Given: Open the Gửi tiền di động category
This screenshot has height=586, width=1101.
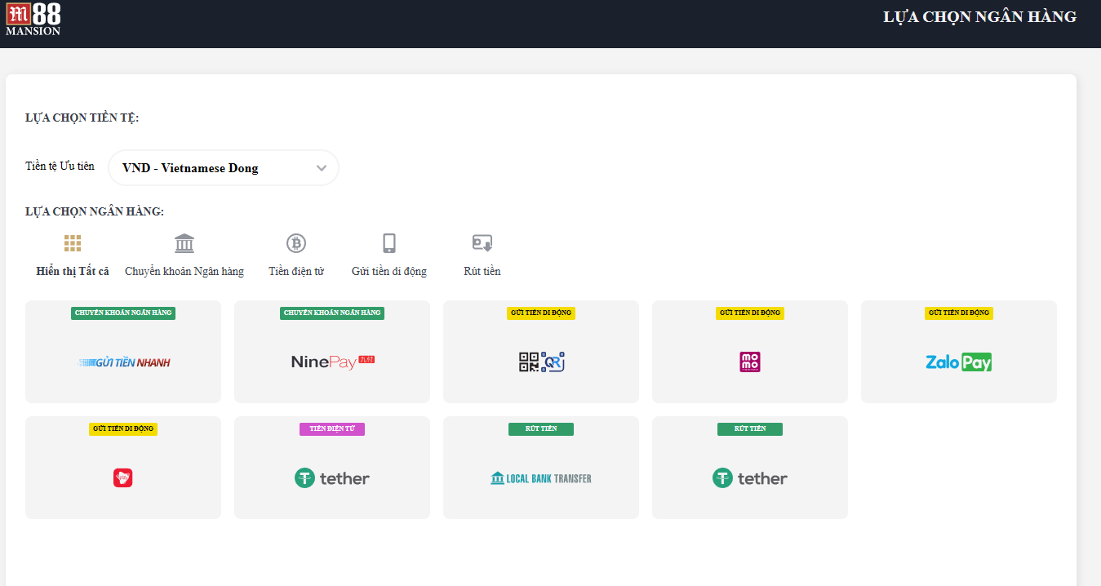Looking at the screenshot, I should (x=389, y=255).
